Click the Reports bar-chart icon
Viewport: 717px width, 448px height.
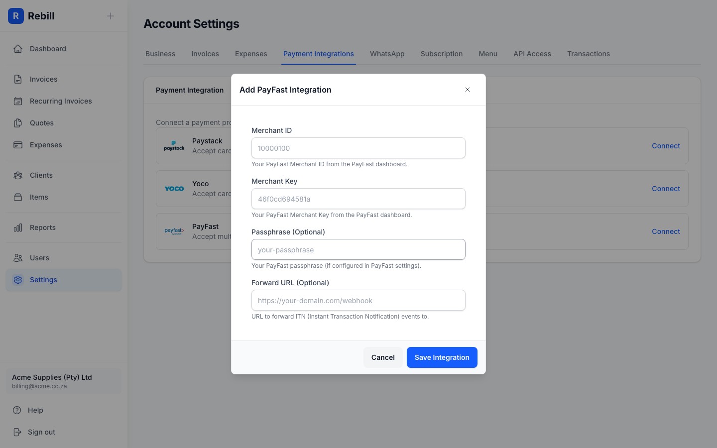click(18, 227)
